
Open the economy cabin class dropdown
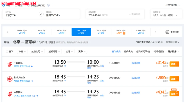coord(172,5)
